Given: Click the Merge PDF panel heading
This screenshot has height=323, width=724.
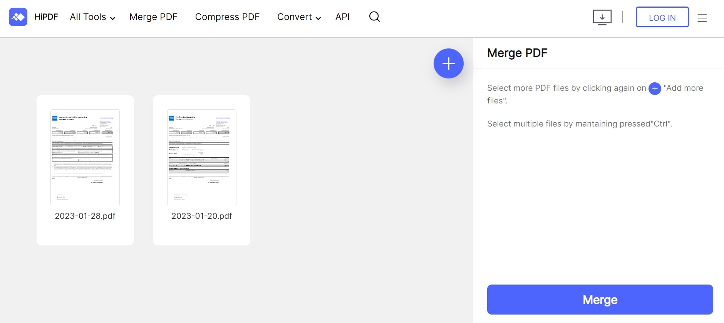Looking at the screenshot, I should click(x=517, y=53).
